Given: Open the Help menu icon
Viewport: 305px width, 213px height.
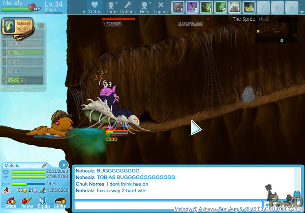Looking at the screenshot, I should coord(145,7).
